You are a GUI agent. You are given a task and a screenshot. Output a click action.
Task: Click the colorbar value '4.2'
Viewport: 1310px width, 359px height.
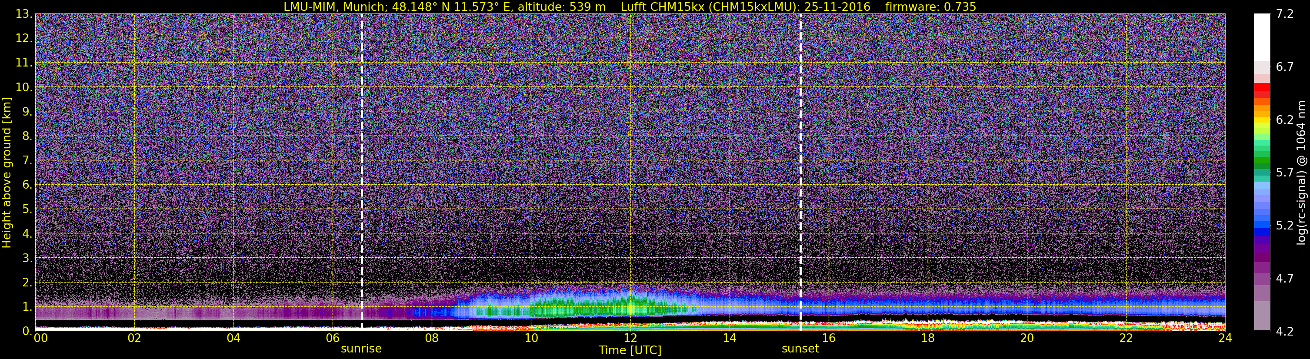pyautogui.click(x=1285, y=331)
